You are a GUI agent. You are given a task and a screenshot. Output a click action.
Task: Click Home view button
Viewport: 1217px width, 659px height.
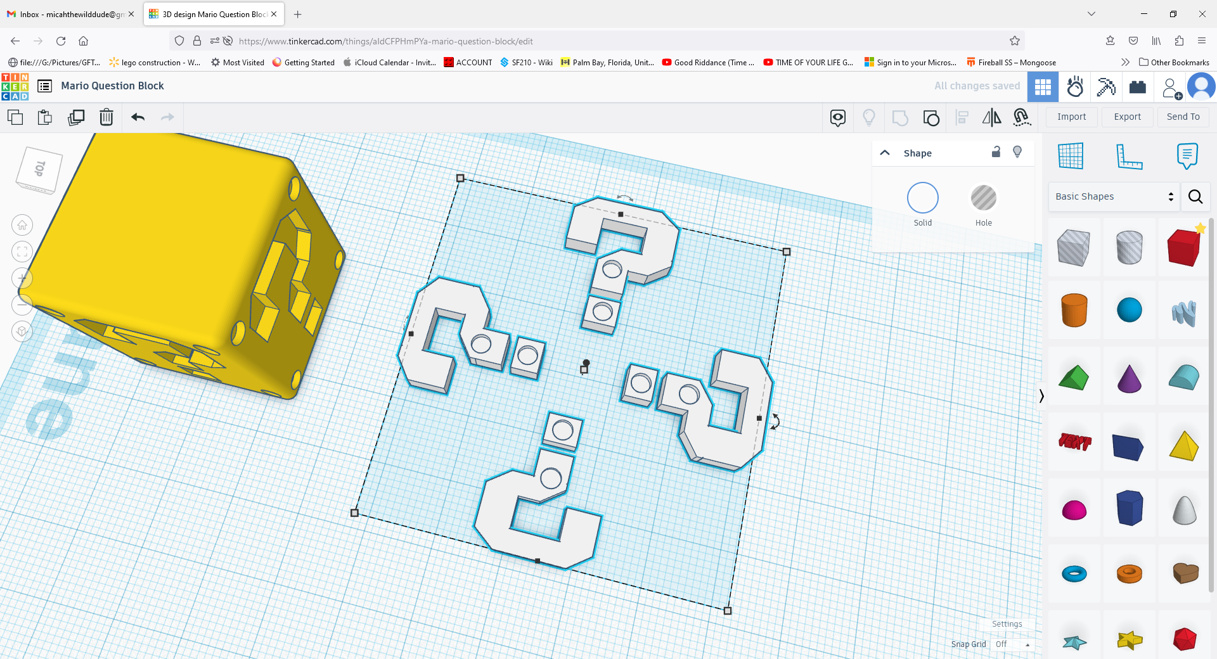(22, 225)
